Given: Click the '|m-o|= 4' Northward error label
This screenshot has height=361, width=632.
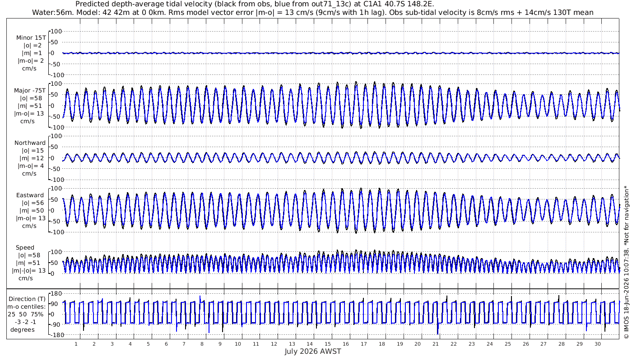Looking at the screenshot, I should pos(30,166).
